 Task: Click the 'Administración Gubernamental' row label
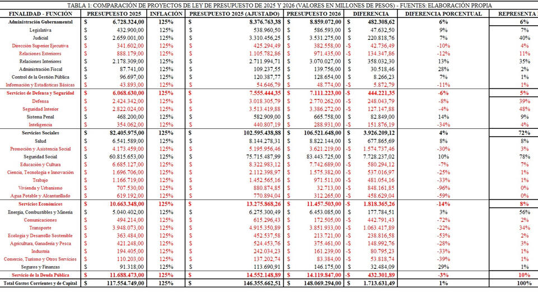point(39,21)
